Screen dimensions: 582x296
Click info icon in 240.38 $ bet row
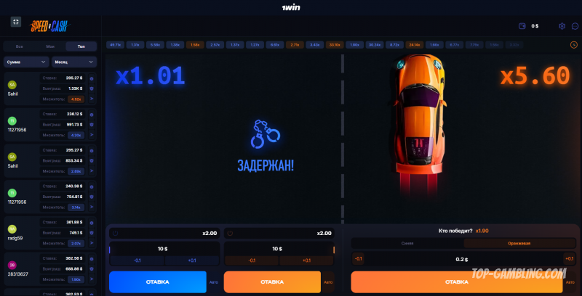[x=92, y=186]
